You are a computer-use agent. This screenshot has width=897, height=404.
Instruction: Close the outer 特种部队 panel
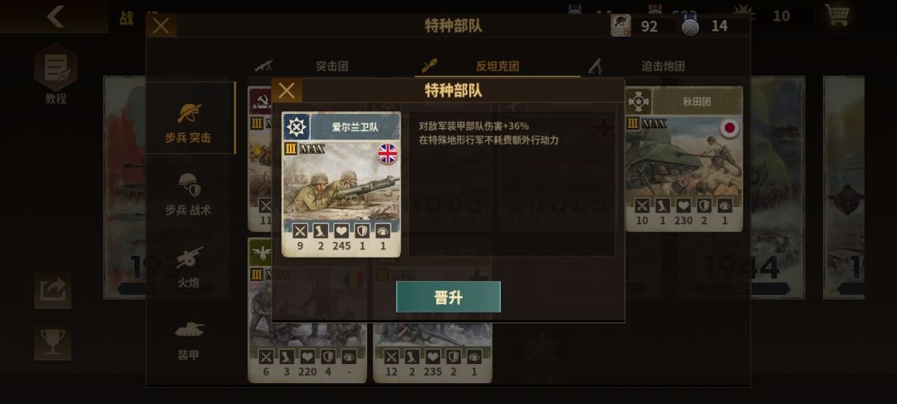tap(161, 26)
